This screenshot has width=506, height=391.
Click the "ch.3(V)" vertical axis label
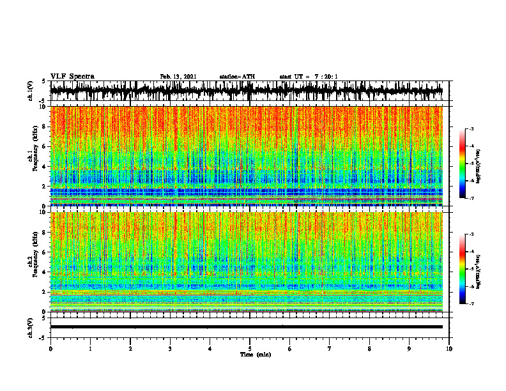click(x=31, y=328)
